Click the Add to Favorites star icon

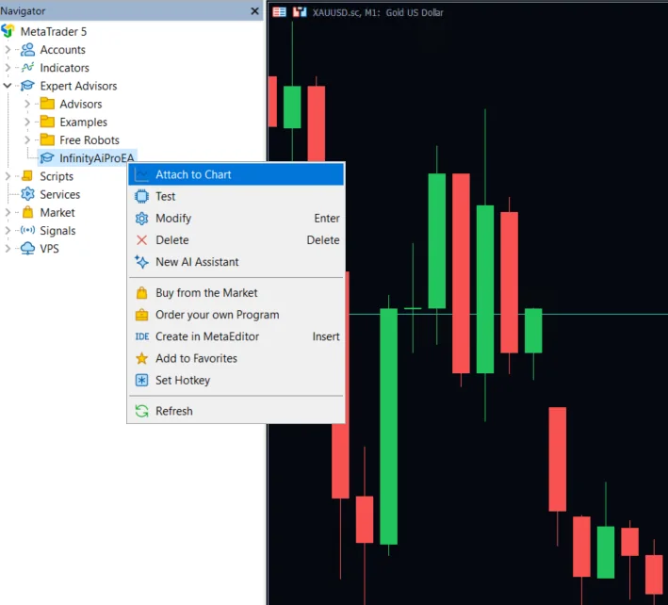141,358
